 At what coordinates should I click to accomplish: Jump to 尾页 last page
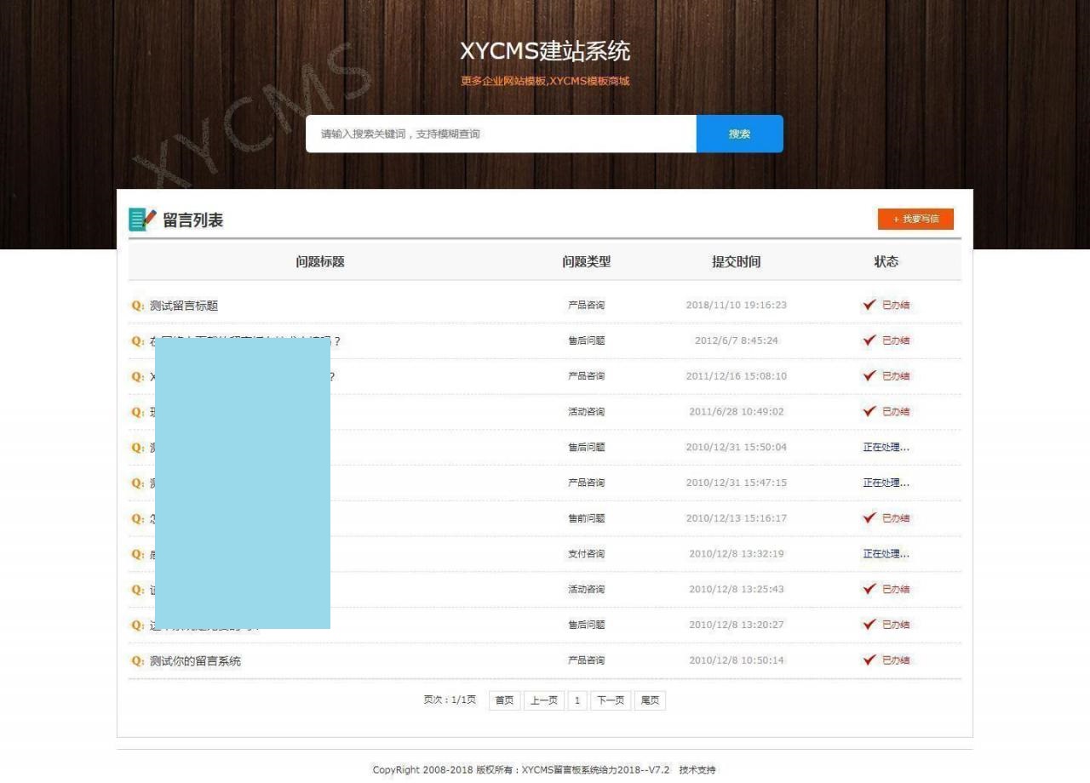650,700
